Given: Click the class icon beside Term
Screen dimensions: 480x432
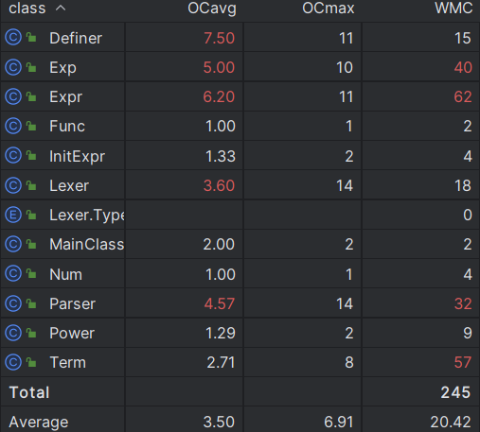Looking at the screenshot, I should (x=13, y=362).
